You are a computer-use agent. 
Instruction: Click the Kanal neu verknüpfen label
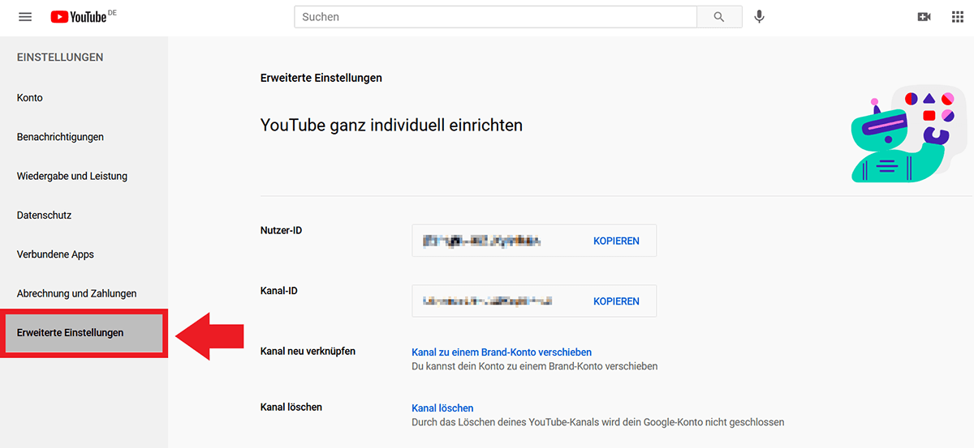tap(308, 352)
